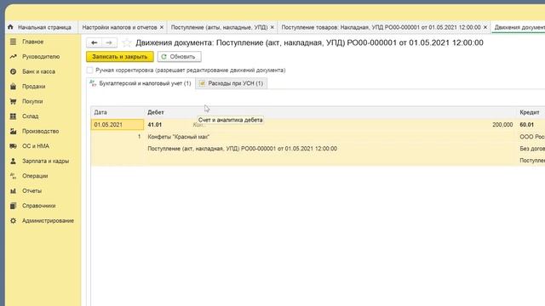The image size is (545, 306).
Task: Open the Справочники section label
Action: click(39, 206)
